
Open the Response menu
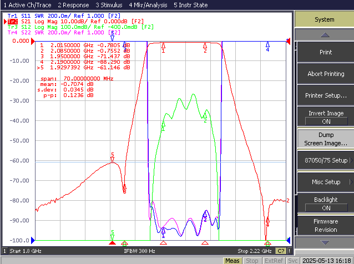pyautogui.click(x=73, y=5)
